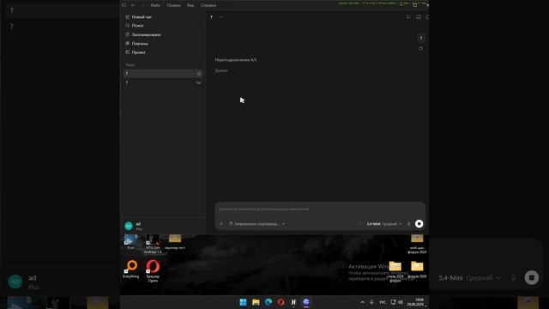The image size is (549, 309).
Task: Click the Запланировано clock icon
Action: click(128, 34)
